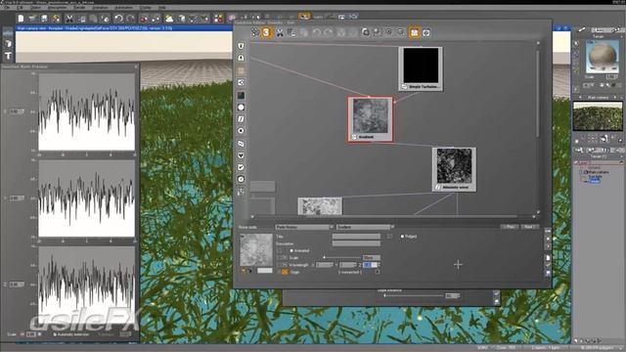Open the File menu

coord(7,8)
